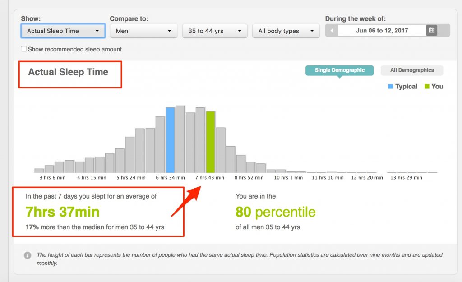Click the 'You are in the' text
This screenshot has height=282, width=462.
(x=255, y=196)
